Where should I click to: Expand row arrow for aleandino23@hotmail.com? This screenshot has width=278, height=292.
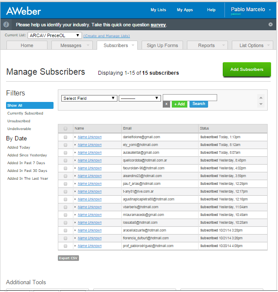coord(75,176)
